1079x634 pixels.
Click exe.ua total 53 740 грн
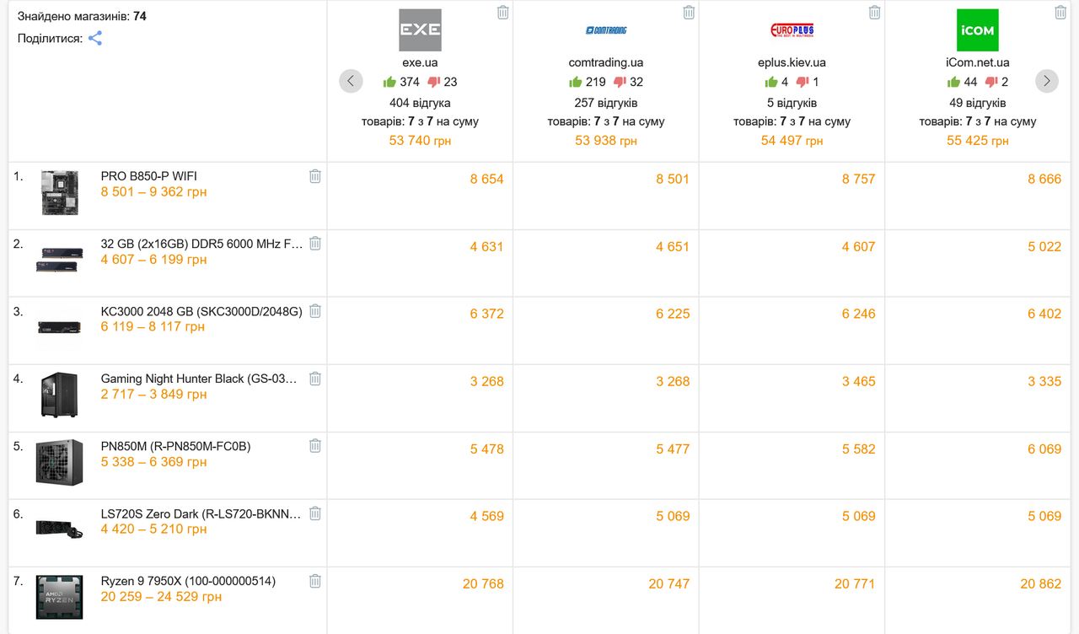click(x=420, y=141)
